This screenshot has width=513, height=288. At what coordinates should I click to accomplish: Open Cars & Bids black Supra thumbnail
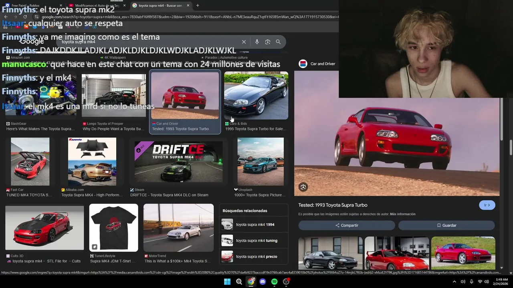[x=256, y=95]
